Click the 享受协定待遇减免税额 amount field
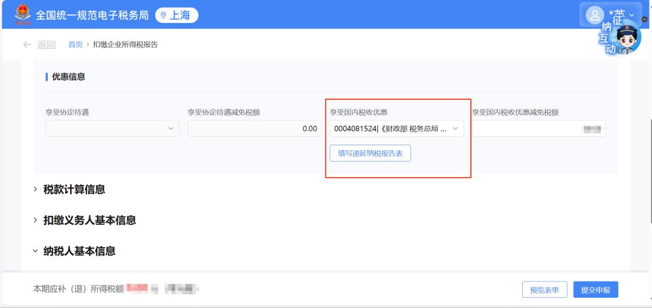 (x=254, y=128)
